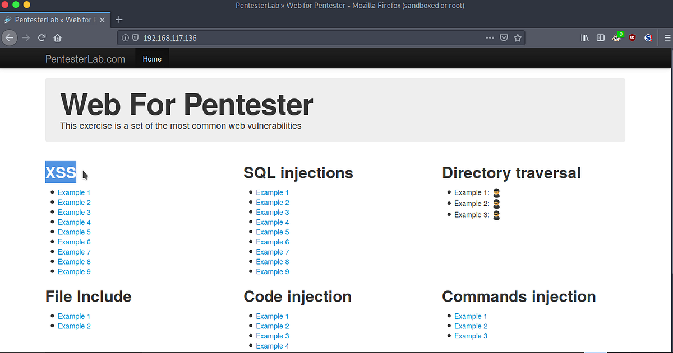The image size is (673, 353).
Task: Click the tracking protection shield in address bar
Action: pos(135,37)
